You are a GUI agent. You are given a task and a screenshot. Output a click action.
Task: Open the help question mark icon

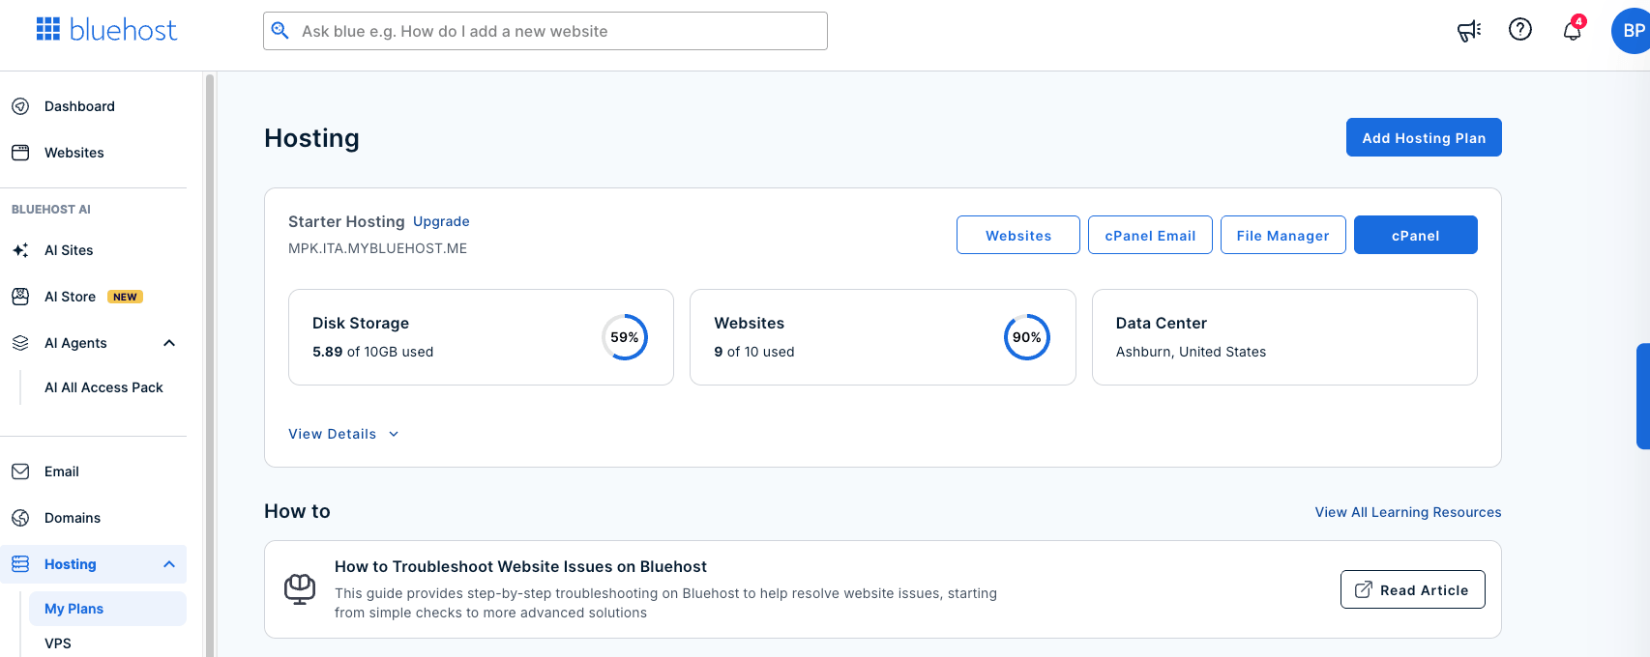(x=1520, y=30)
